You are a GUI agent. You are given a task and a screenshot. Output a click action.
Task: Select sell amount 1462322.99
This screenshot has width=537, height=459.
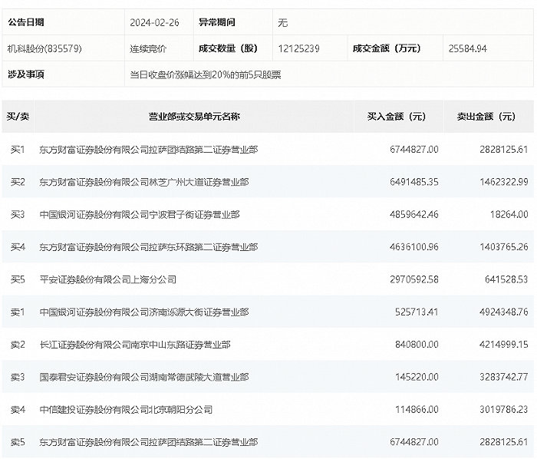[x=504, y=182]
